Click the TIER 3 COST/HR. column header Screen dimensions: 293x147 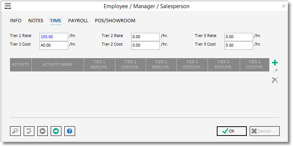pyautogui.click(x=255, y=65)
